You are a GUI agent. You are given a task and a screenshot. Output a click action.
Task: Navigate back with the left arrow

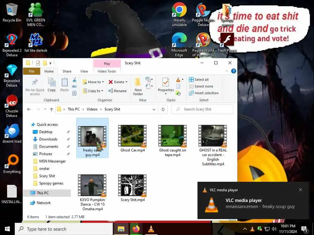coord(29,109)
